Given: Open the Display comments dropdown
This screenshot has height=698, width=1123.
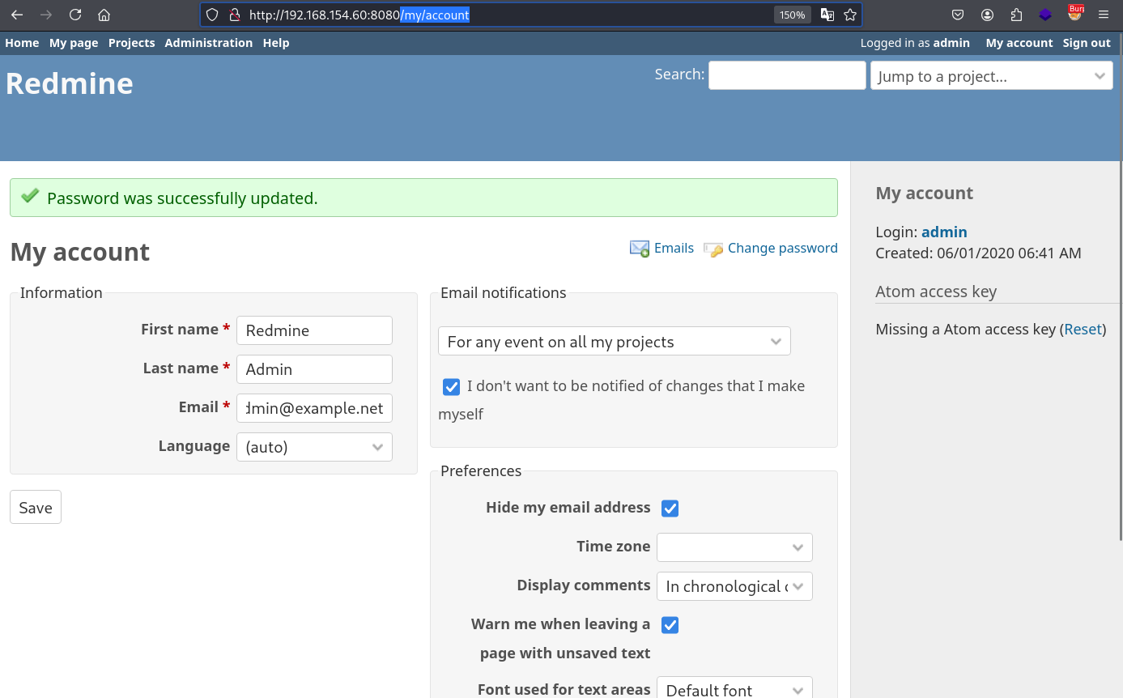Looking at the screenshot, I should [x=734, y=586].
